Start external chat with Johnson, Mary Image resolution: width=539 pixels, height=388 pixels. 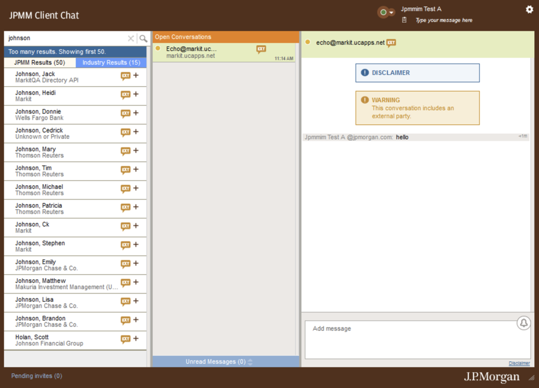[x=125, y=151]
